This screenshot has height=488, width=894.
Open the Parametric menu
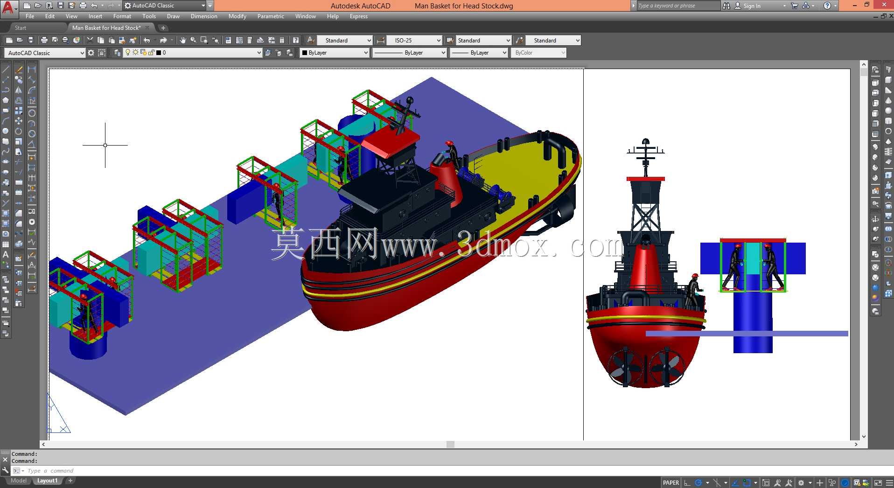[x=271, y=16]
